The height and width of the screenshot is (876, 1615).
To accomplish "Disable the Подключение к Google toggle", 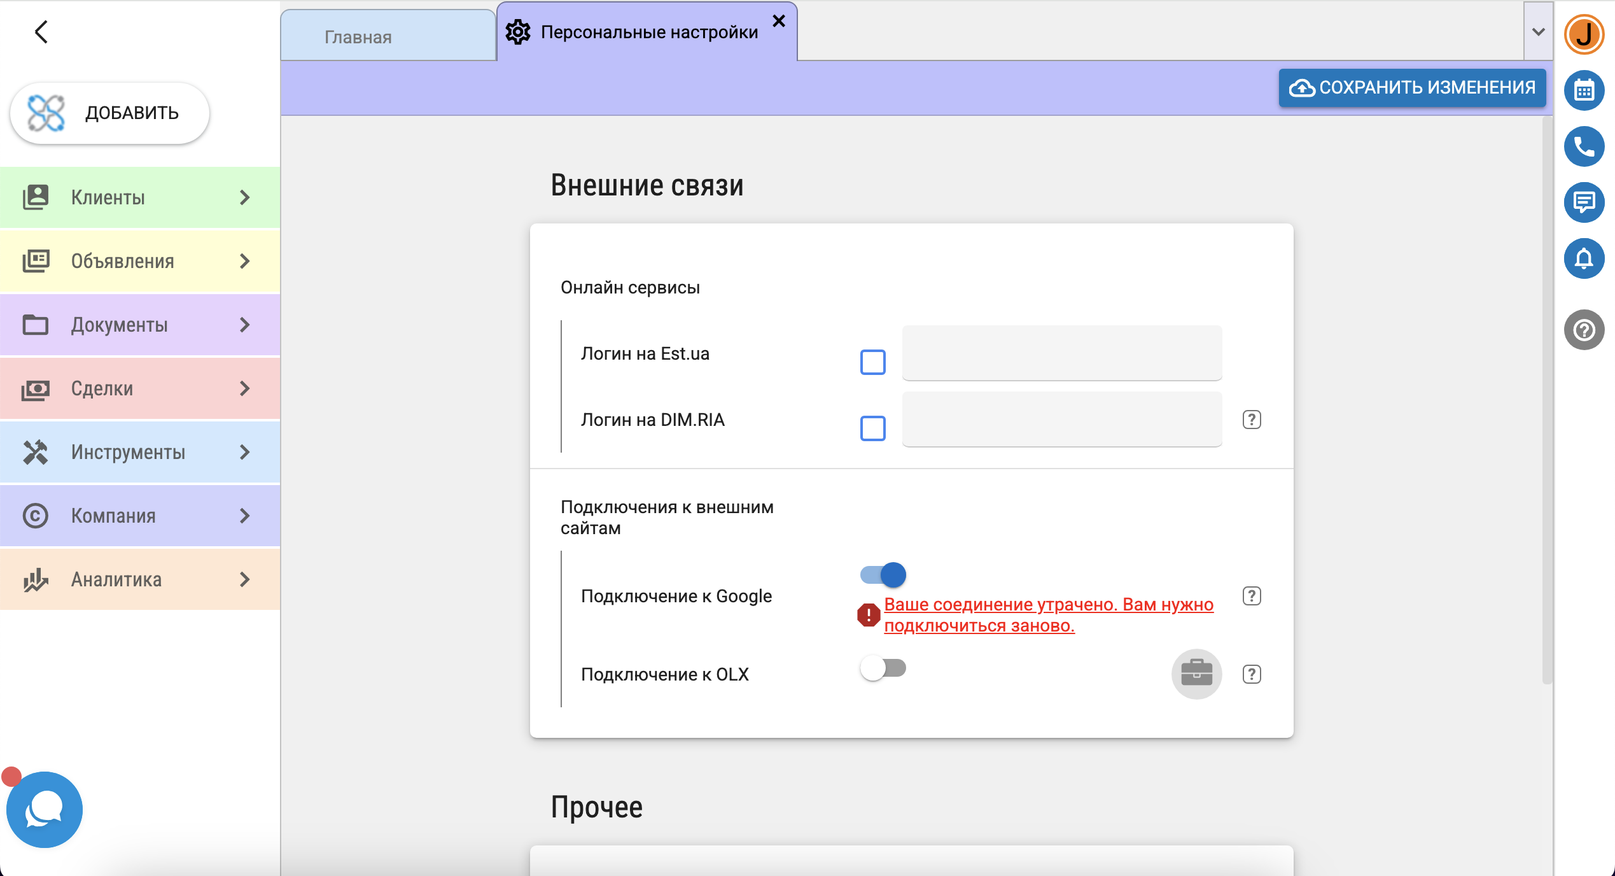I will (x=883, y=575).
